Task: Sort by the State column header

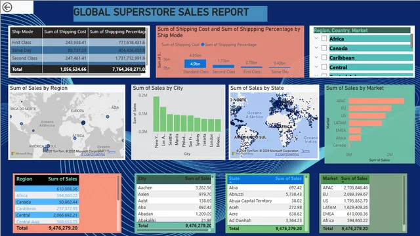Action: [234, 178]
